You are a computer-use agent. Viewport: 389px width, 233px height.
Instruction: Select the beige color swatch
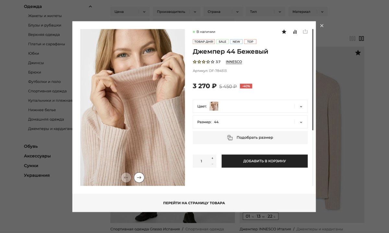click(214, 106)
